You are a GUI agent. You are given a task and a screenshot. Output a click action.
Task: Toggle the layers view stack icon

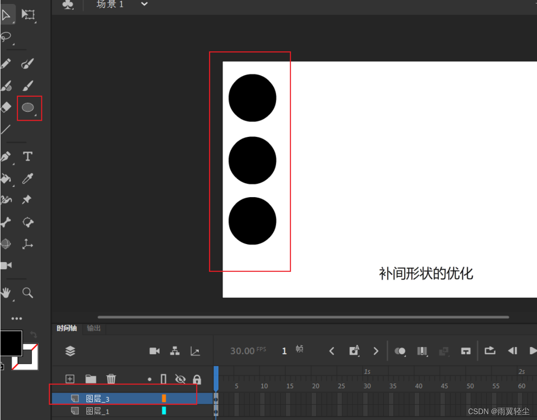70,351
